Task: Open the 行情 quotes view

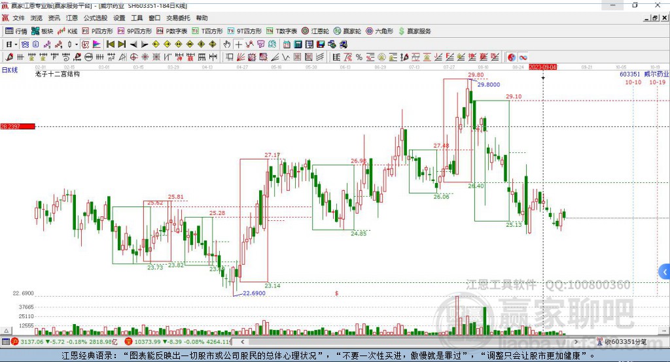Action: (16, 31)
